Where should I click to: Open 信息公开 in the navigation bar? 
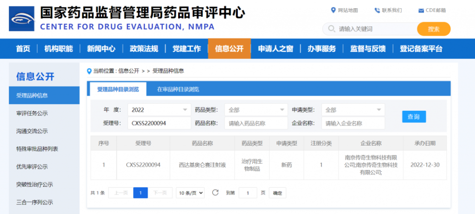[x=229, y=49]
